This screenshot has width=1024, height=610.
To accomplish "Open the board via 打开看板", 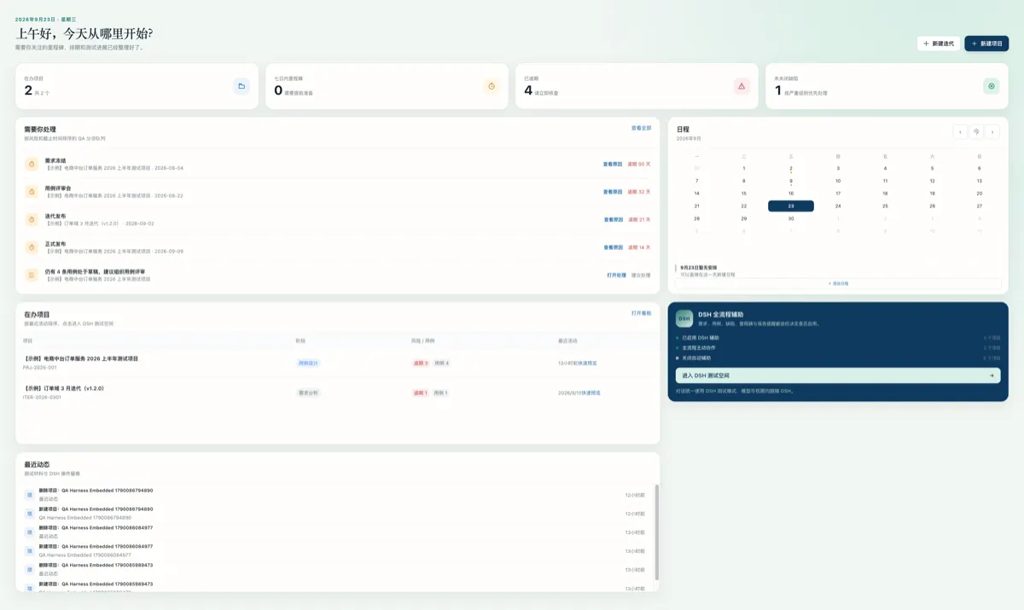I will click(x=641, y=313).
